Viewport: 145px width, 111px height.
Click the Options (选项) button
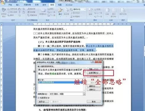point(43,102)
